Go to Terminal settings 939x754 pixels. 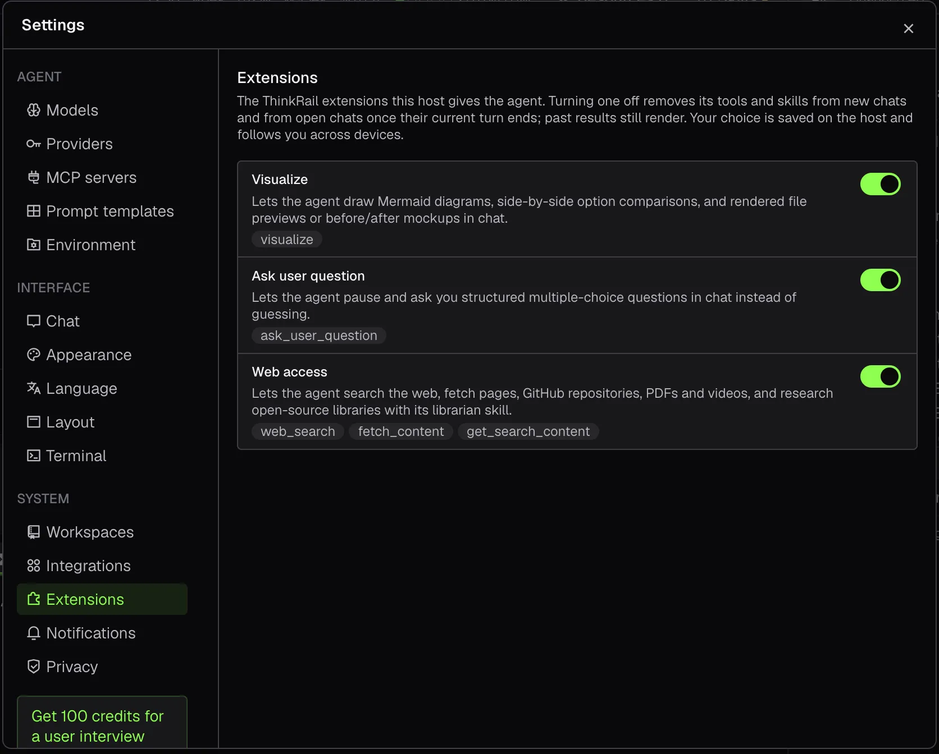(102, 456)
